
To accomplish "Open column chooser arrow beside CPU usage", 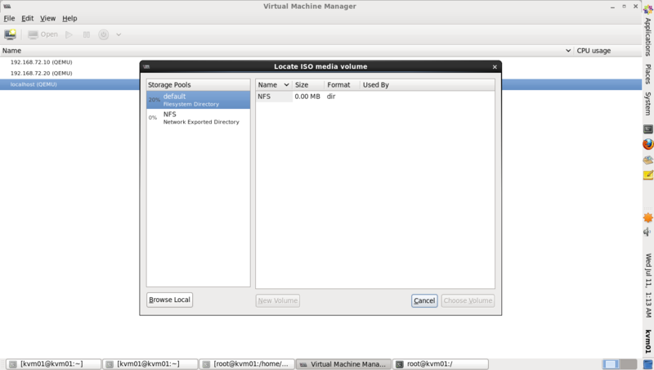I will coord(568,51).
